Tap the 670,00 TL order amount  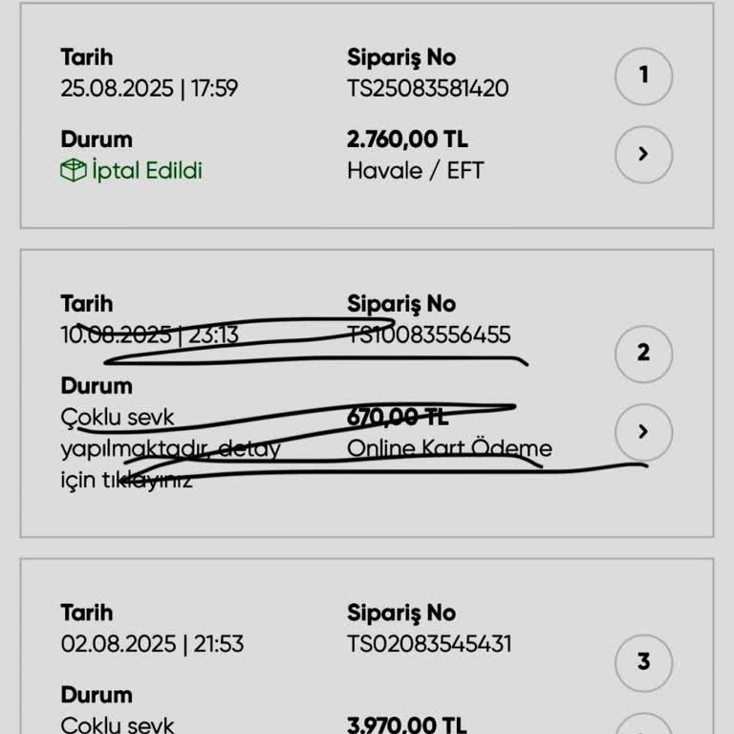coord(397,417)
